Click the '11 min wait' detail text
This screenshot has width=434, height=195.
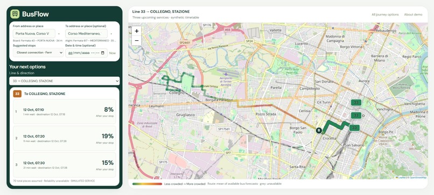(45, 141)
